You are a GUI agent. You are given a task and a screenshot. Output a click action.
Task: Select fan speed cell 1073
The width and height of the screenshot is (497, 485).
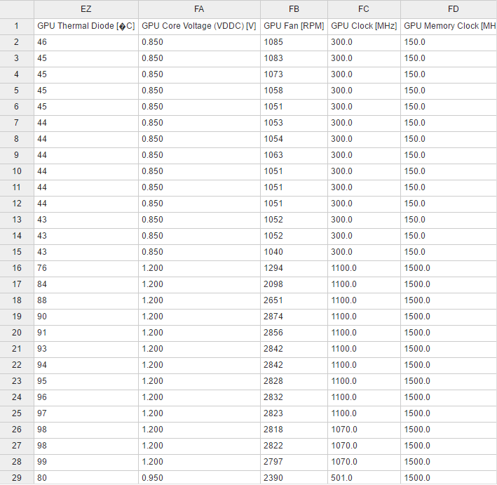pyautogui.click(x=294, y=74)
